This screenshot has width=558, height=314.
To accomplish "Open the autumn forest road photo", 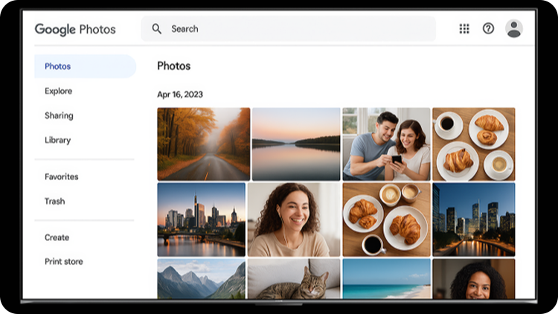I will point(203,144).
